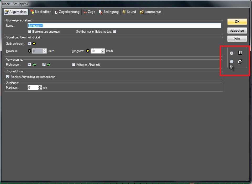252x184 pixels.
Task: Enable Blocksignale anzeigen checkbox
Action: (29, 32)
